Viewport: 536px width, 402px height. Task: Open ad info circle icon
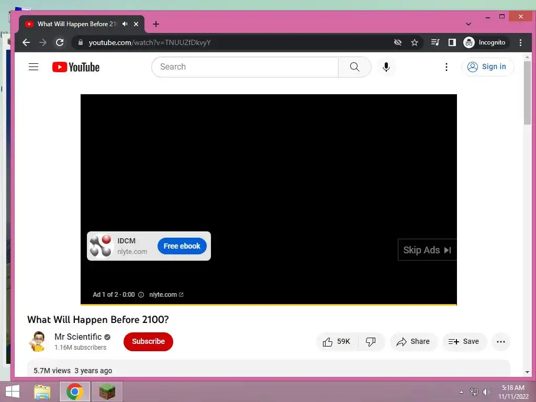(141, 295)
